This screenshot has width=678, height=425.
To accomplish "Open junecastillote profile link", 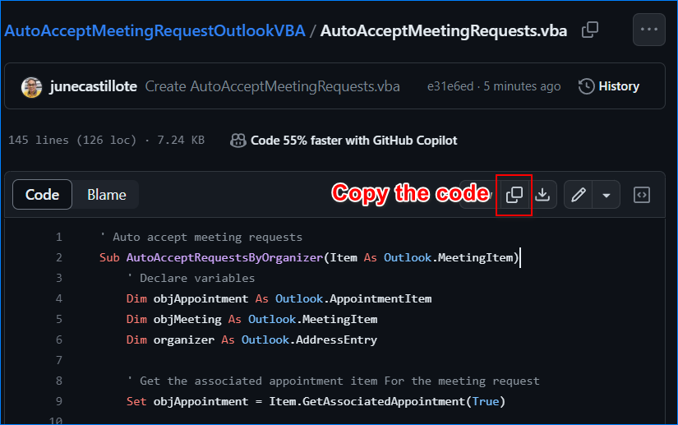I will coord(94,86).
